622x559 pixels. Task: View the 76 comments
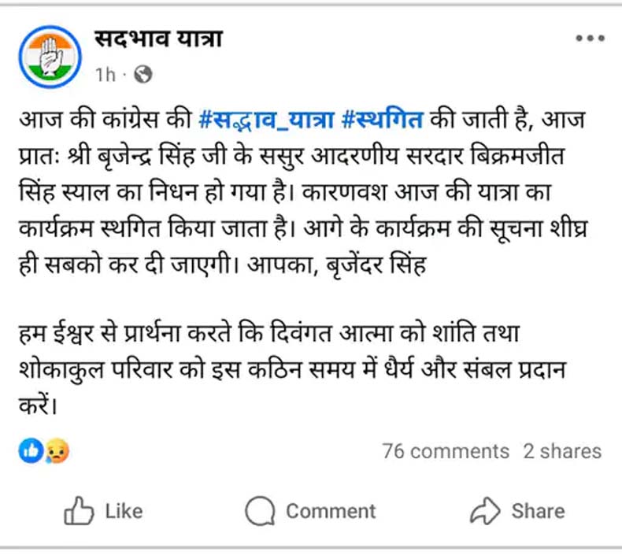coord(446,451)
